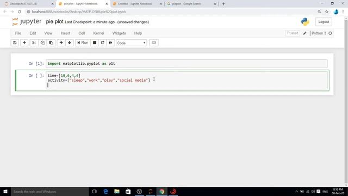The image size is (348, 196).
Task: Open the Kernel menu
Action: (98, 33)
